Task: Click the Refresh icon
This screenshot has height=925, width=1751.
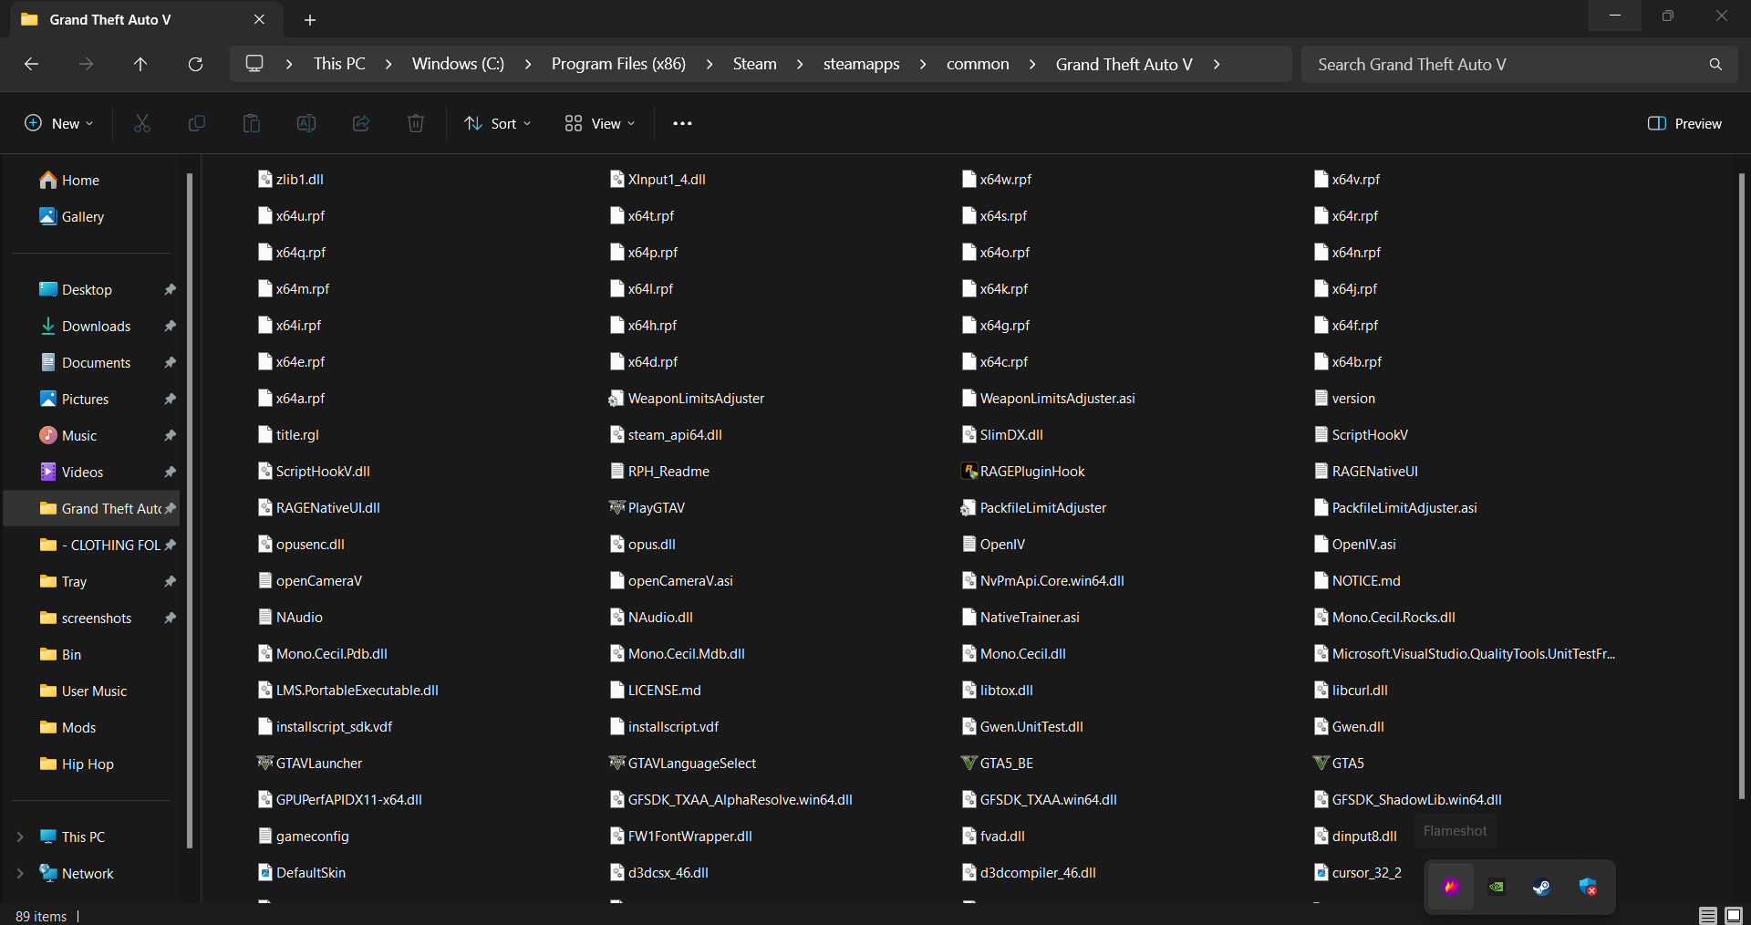Action: [195, 64]
